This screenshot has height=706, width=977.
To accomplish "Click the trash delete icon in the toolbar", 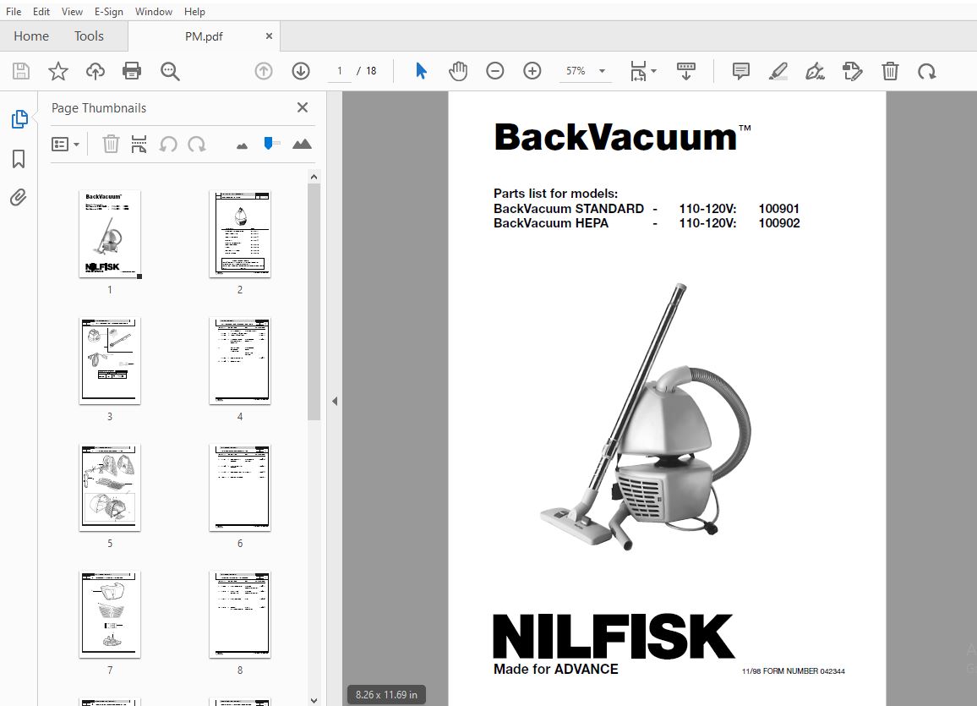I will point(890,71).
